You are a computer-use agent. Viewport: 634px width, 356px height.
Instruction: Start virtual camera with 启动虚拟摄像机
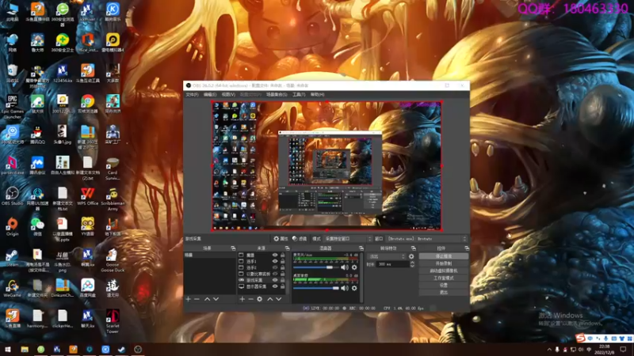click(x=444, y=271)
